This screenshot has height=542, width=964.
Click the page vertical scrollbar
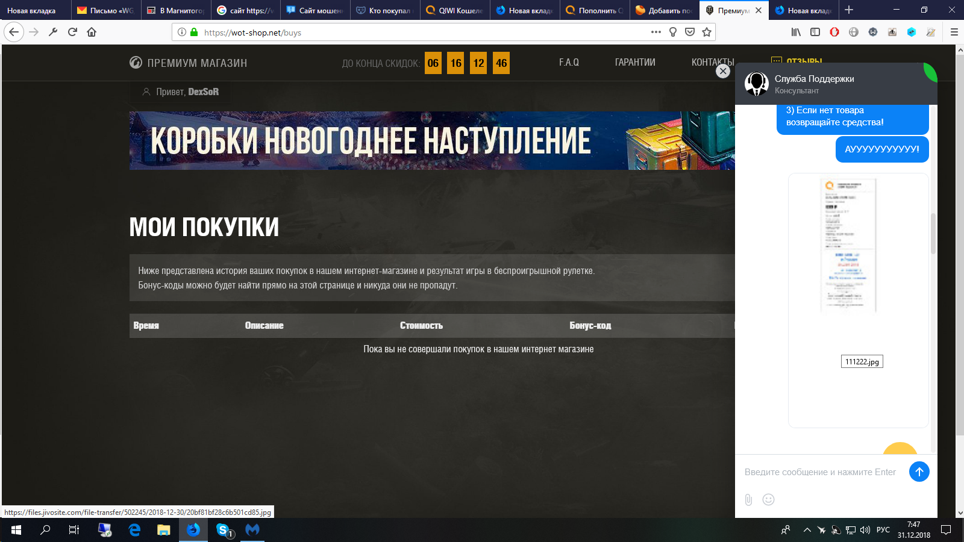tap(960, 245)
